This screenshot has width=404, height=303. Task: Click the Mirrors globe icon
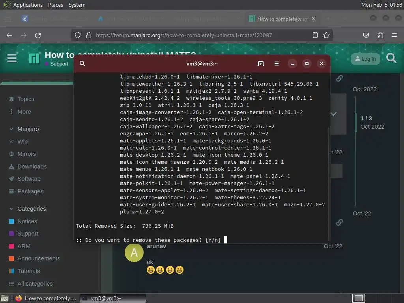11,154
